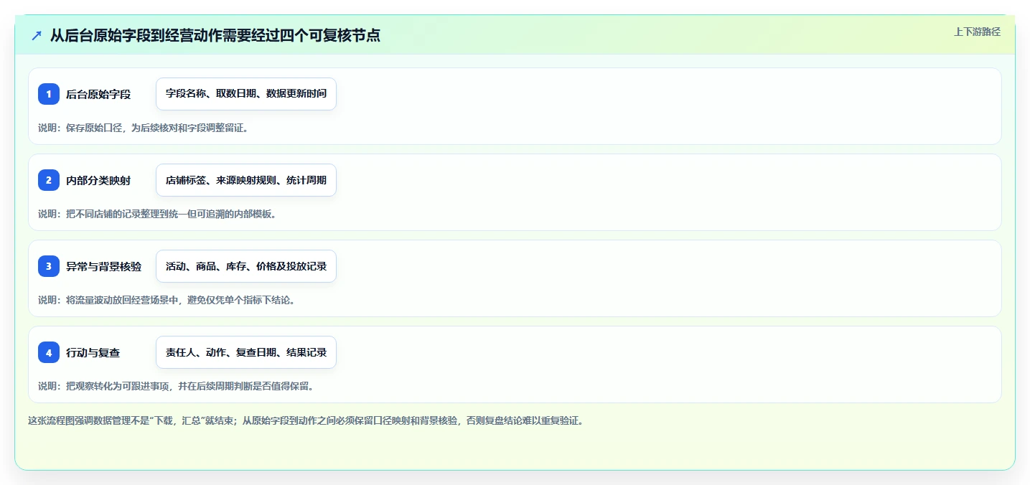This screenshot has height=485, width=1030.
Task: Click the 字段名称、取数日期、数据更新时间 chip
Action: pos(246,94)
